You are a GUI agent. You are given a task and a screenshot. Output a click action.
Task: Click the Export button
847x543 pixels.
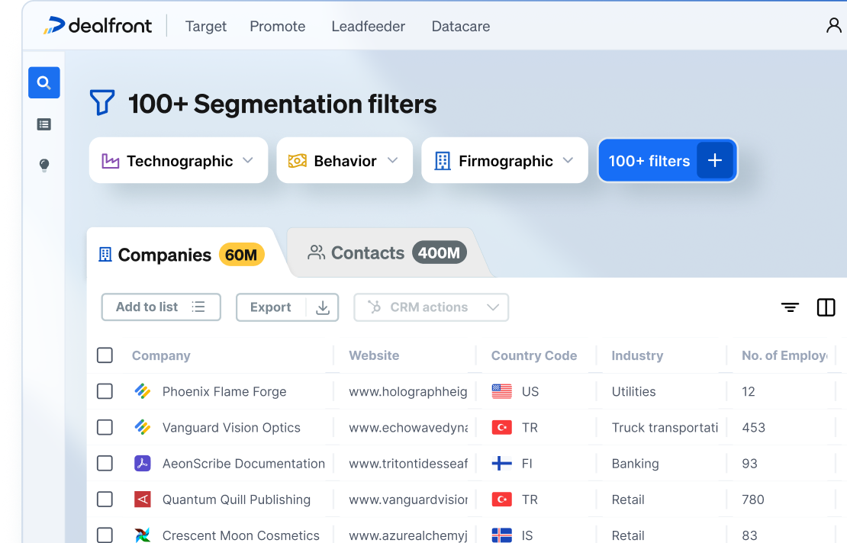(x=287, y=307)
